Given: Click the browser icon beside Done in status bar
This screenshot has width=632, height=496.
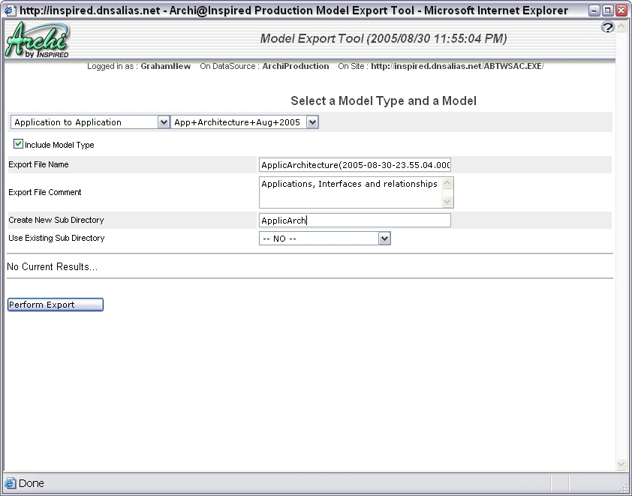Looking at the screenshot, I should click(x=11, y=483).
